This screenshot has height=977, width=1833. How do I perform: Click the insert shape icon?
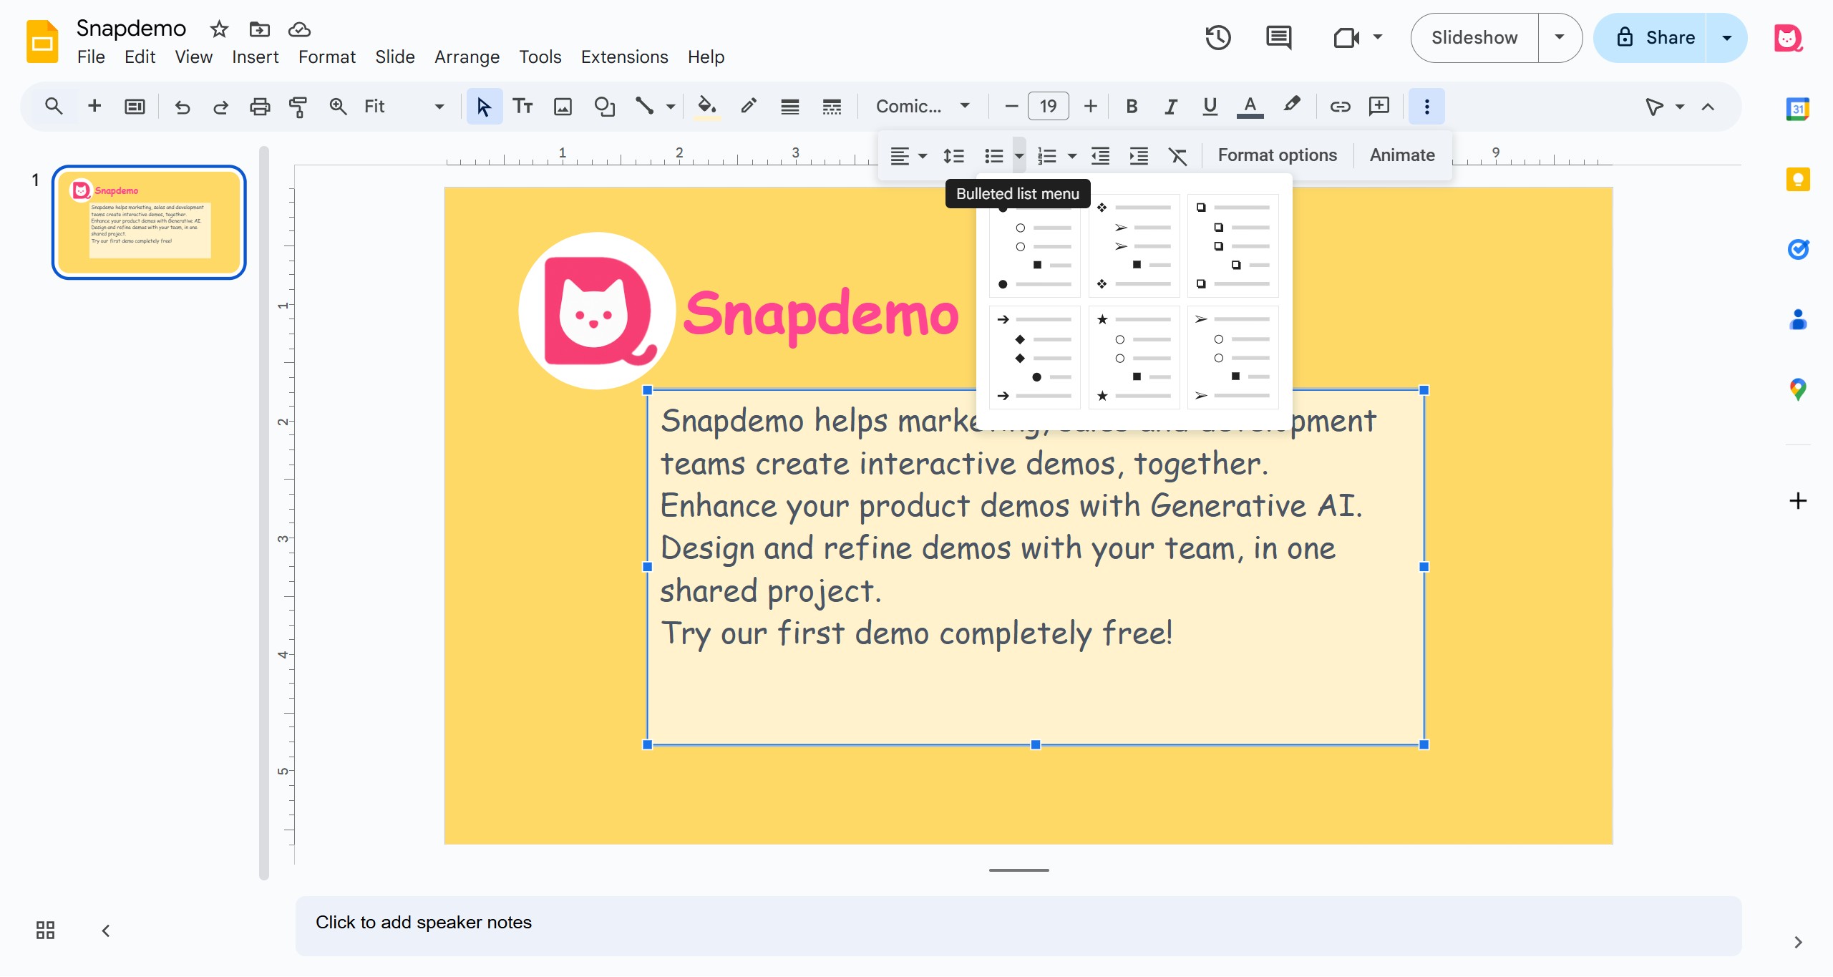[605, 107]
